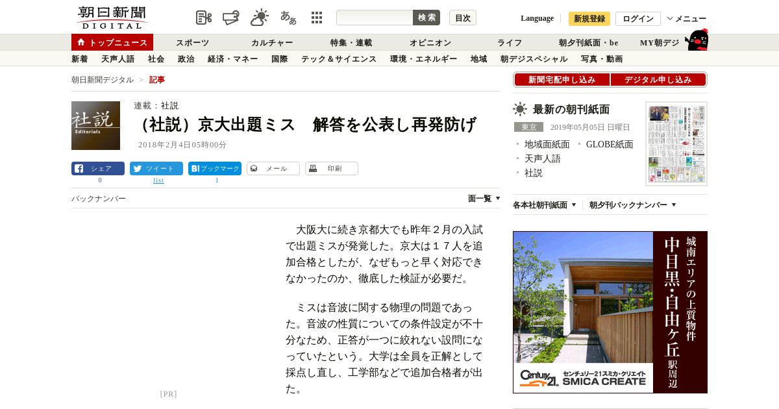Screen dimensions: 779x409
Task: Select the 朝夕刊紙面・be tab
Action: tap(588, 43)
